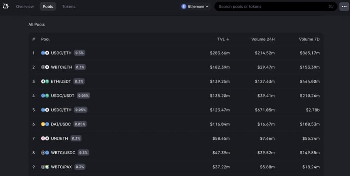
Task: Open the Tokens tab
Action: pos(69,7)
